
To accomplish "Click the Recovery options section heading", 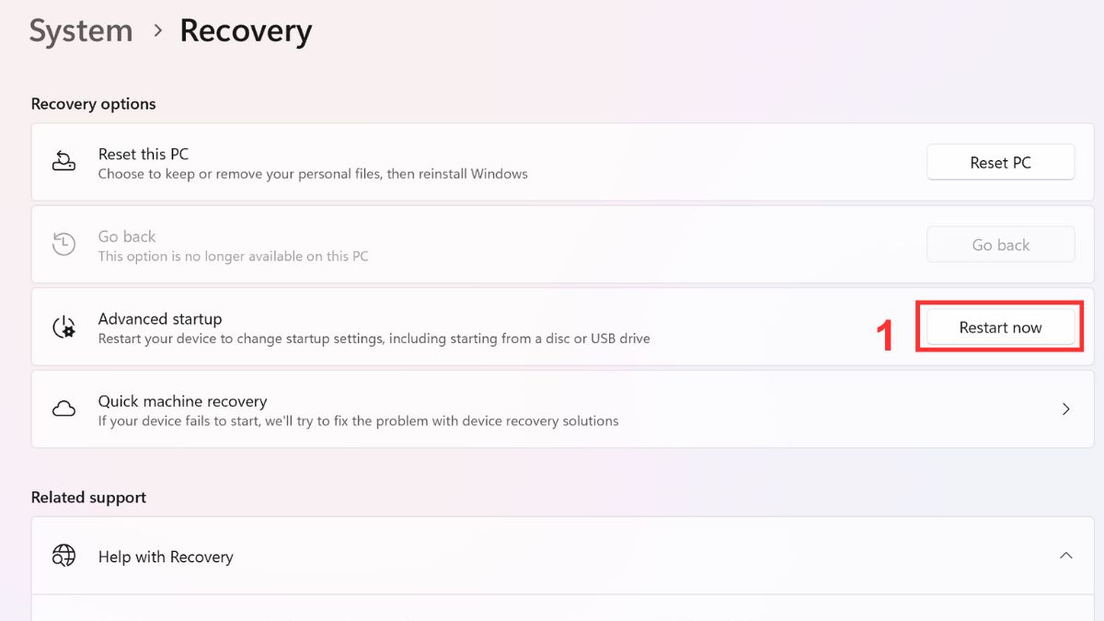I will (93, 103).
